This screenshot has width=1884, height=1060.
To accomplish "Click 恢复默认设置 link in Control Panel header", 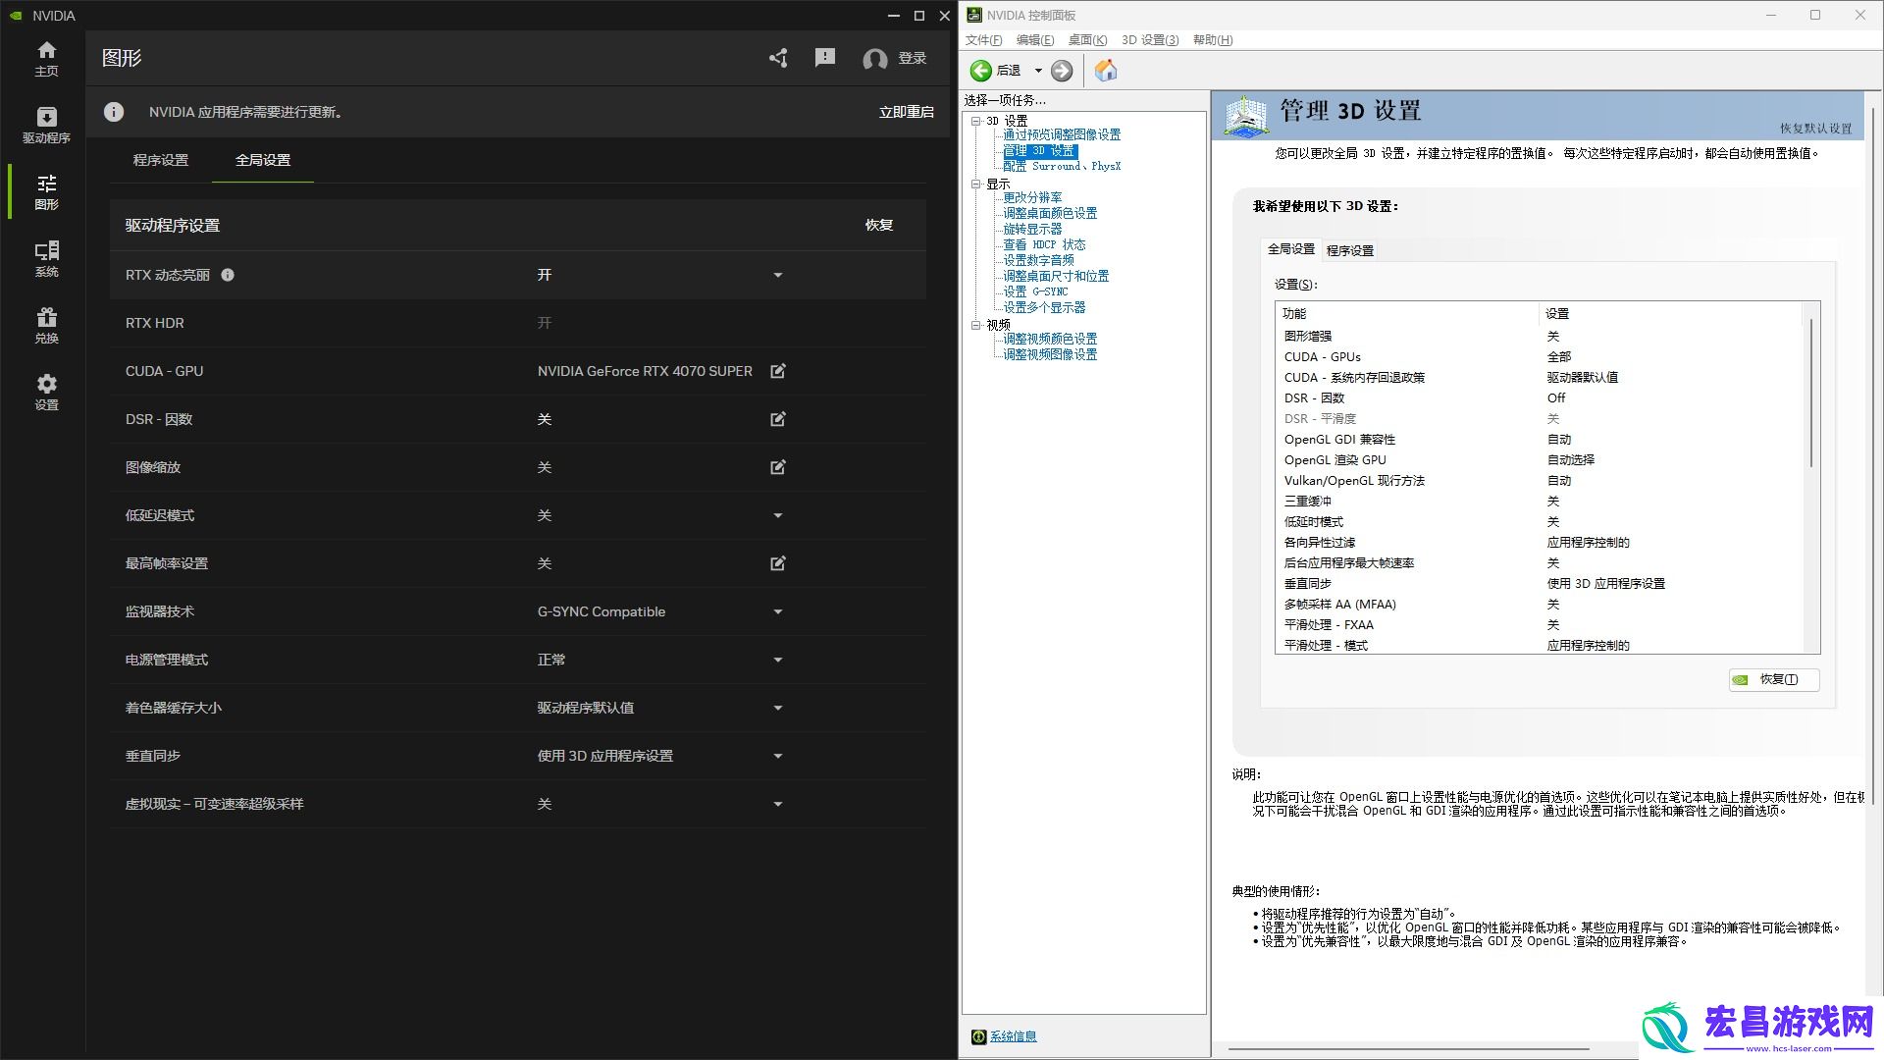I will pyautogui.click(x=1816, y=129).
